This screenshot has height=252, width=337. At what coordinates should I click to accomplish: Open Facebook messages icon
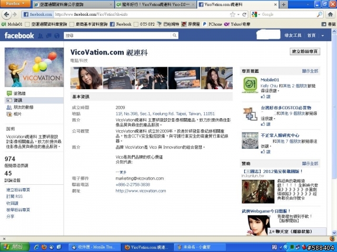[48, 36]
